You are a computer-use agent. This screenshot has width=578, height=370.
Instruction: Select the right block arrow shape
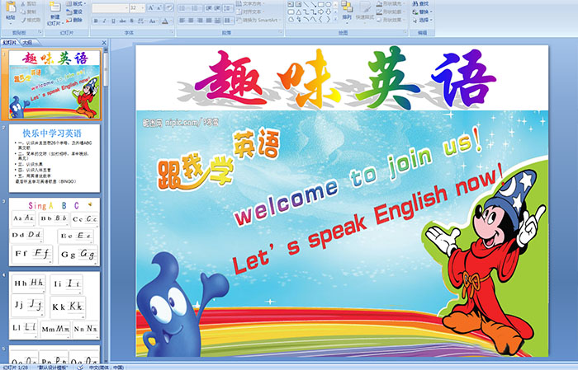tap(320, 12)
